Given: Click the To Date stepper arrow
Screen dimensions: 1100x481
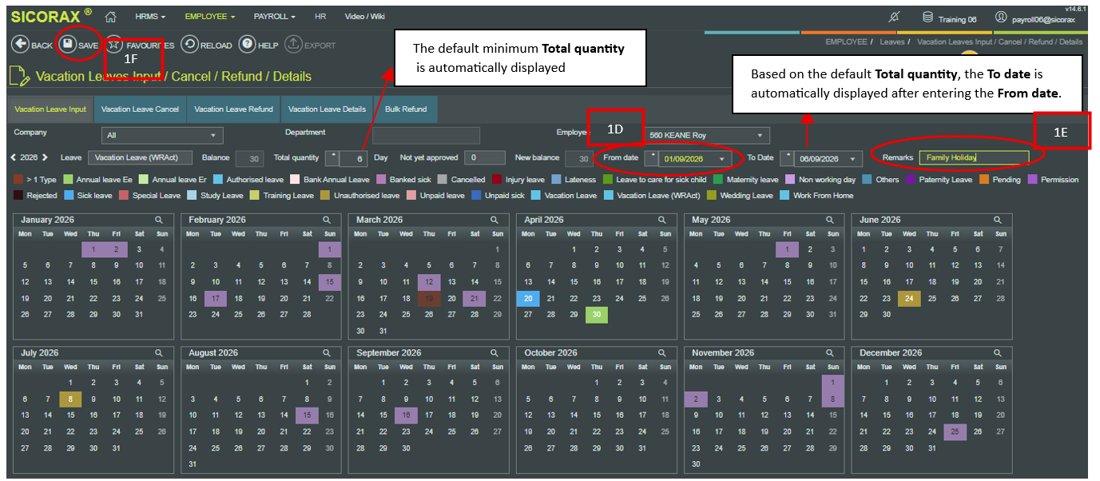Looking at the screenshot, I should [786, 158].
